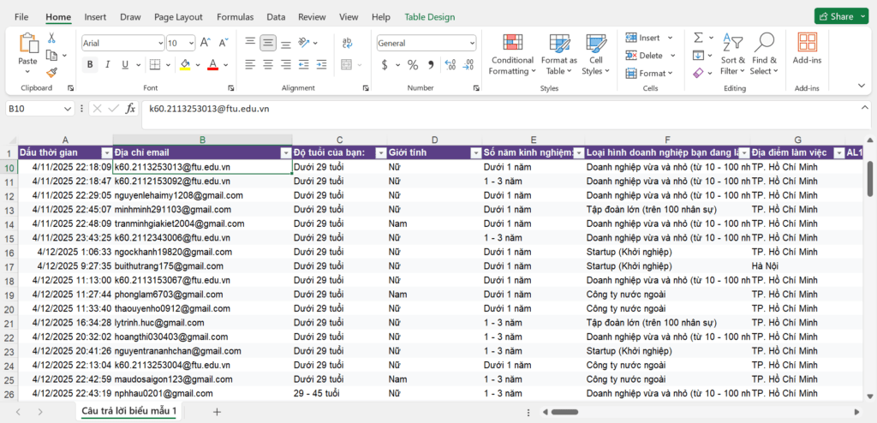Image resolution: width=877 pixels, height=423 pixels.
Task: Click the Fill down icon
Action: 698,55
